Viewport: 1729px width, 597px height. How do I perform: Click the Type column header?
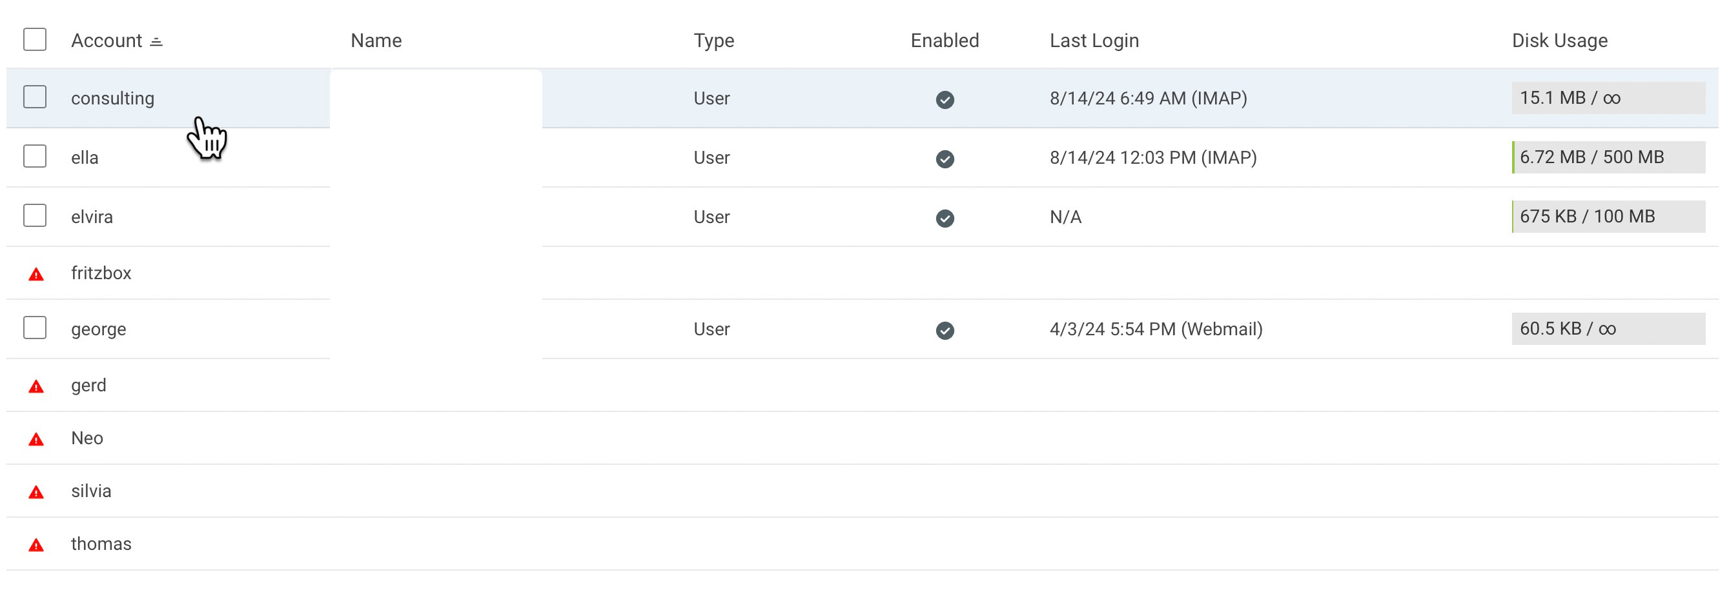[x=713, y=41]
